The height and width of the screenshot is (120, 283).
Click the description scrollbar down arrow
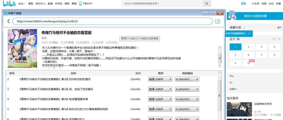coord(220,66)
